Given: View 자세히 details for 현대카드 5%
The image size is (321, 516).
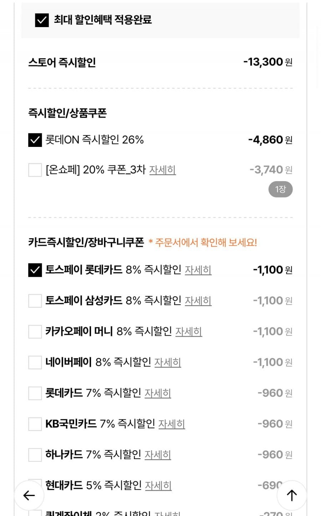Looking at the screenshot, I should 158,485.
